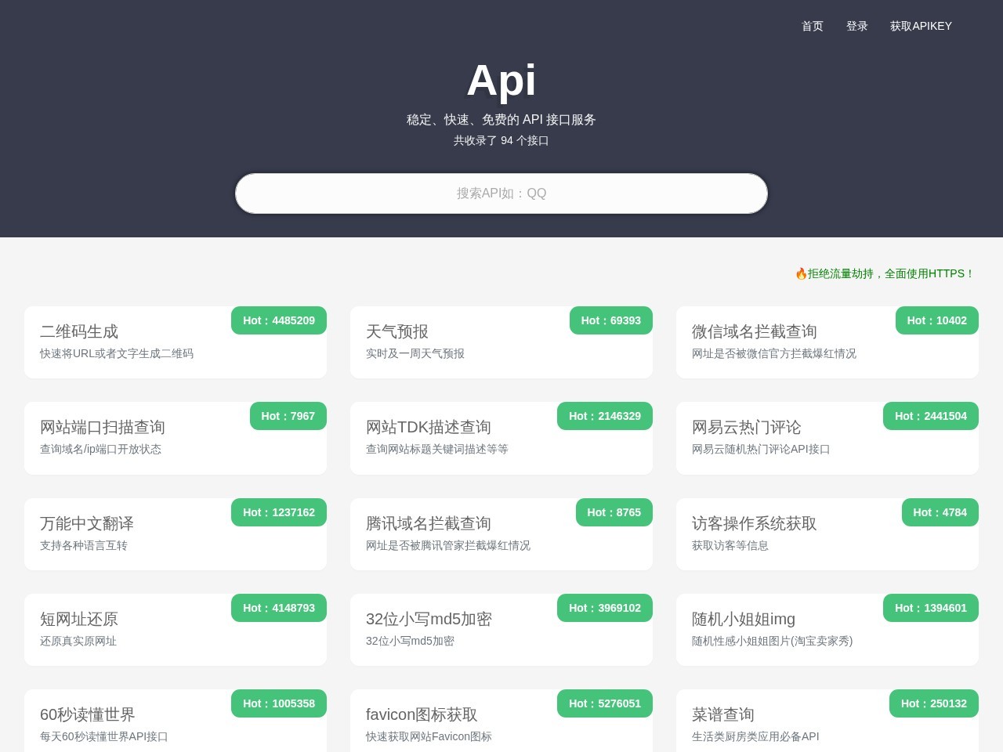
Task: Open the 网易云热门评论 API card
Action: [827, 438]
